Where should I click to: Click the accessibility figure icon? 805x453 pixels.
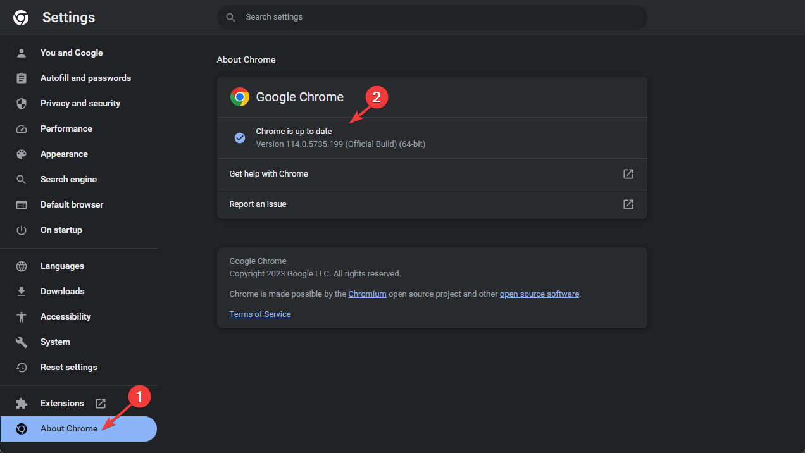point(22,316)
